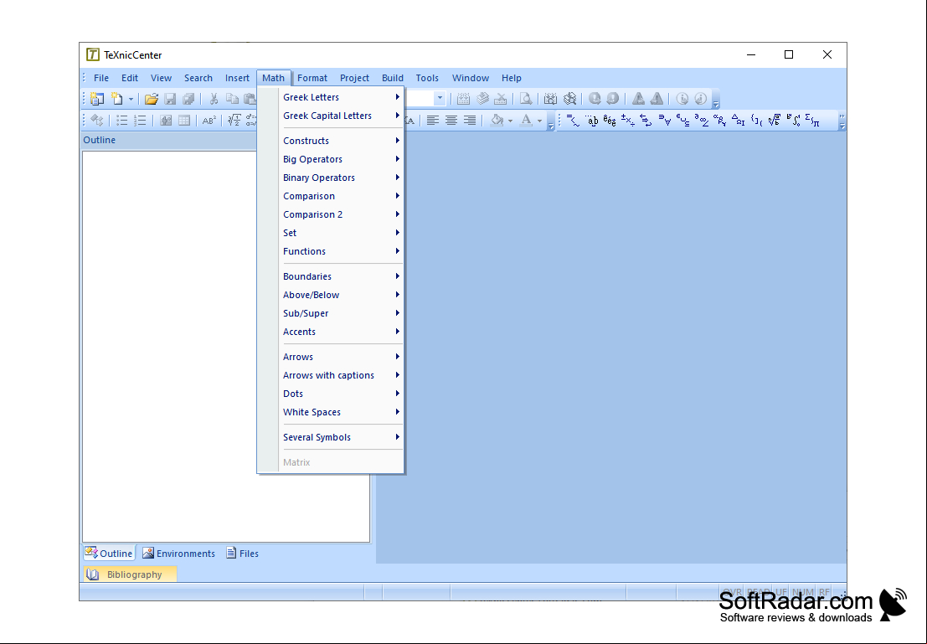Open the fill color dropdown arrow

(510, 121)
